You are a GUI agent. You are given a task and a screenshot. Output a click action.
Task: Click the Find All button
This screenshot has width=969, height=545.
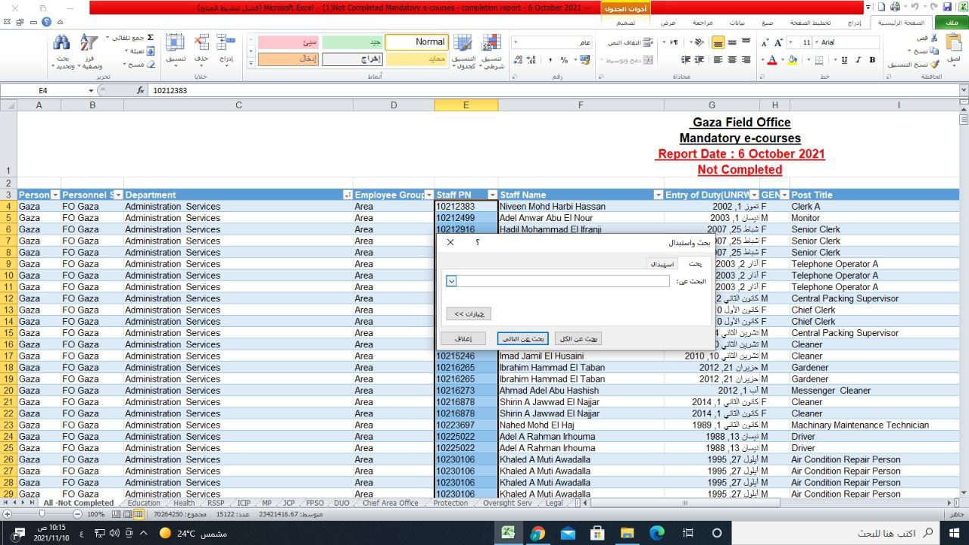point(578,339)
